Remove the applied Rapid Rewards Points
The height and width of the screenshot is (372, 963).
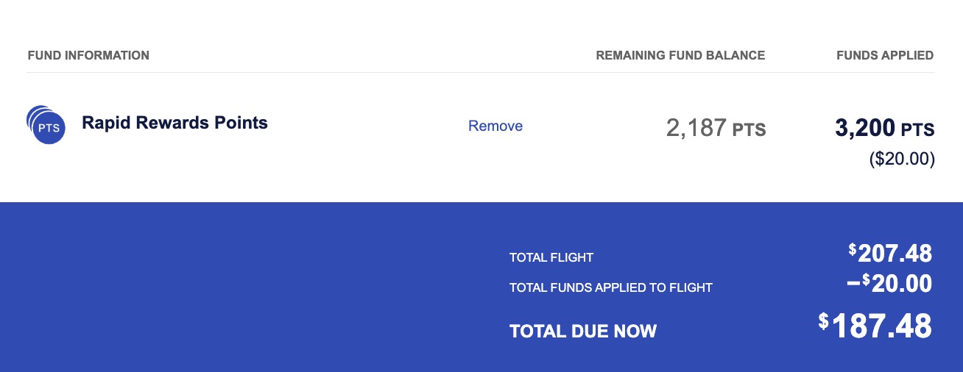click(x=495, y=126)
